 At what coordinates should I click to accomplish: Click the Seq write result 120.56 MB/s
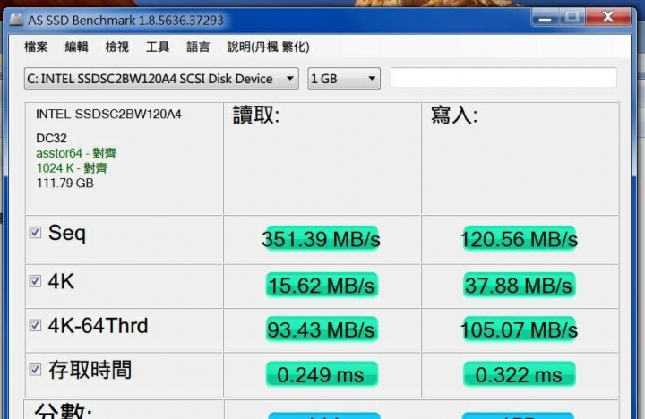519,239
